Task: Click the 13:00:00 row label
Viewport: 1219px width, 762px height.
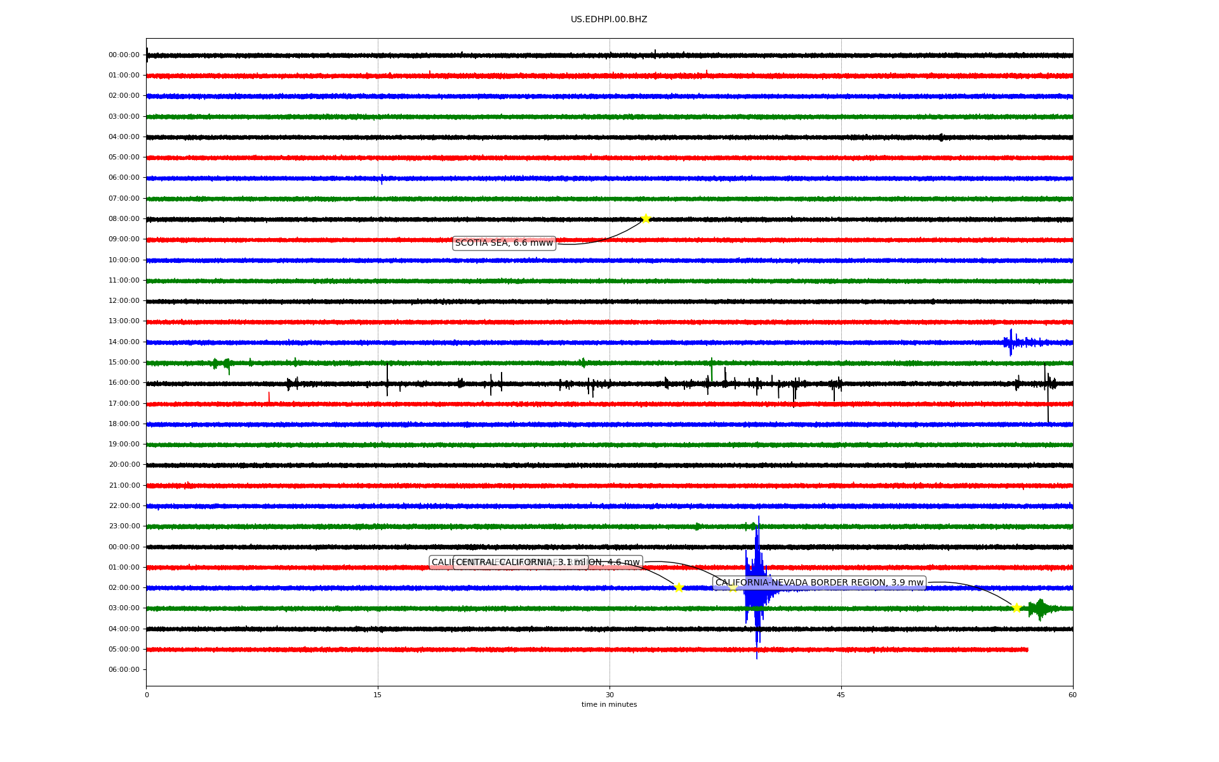Action: (124, 321)
